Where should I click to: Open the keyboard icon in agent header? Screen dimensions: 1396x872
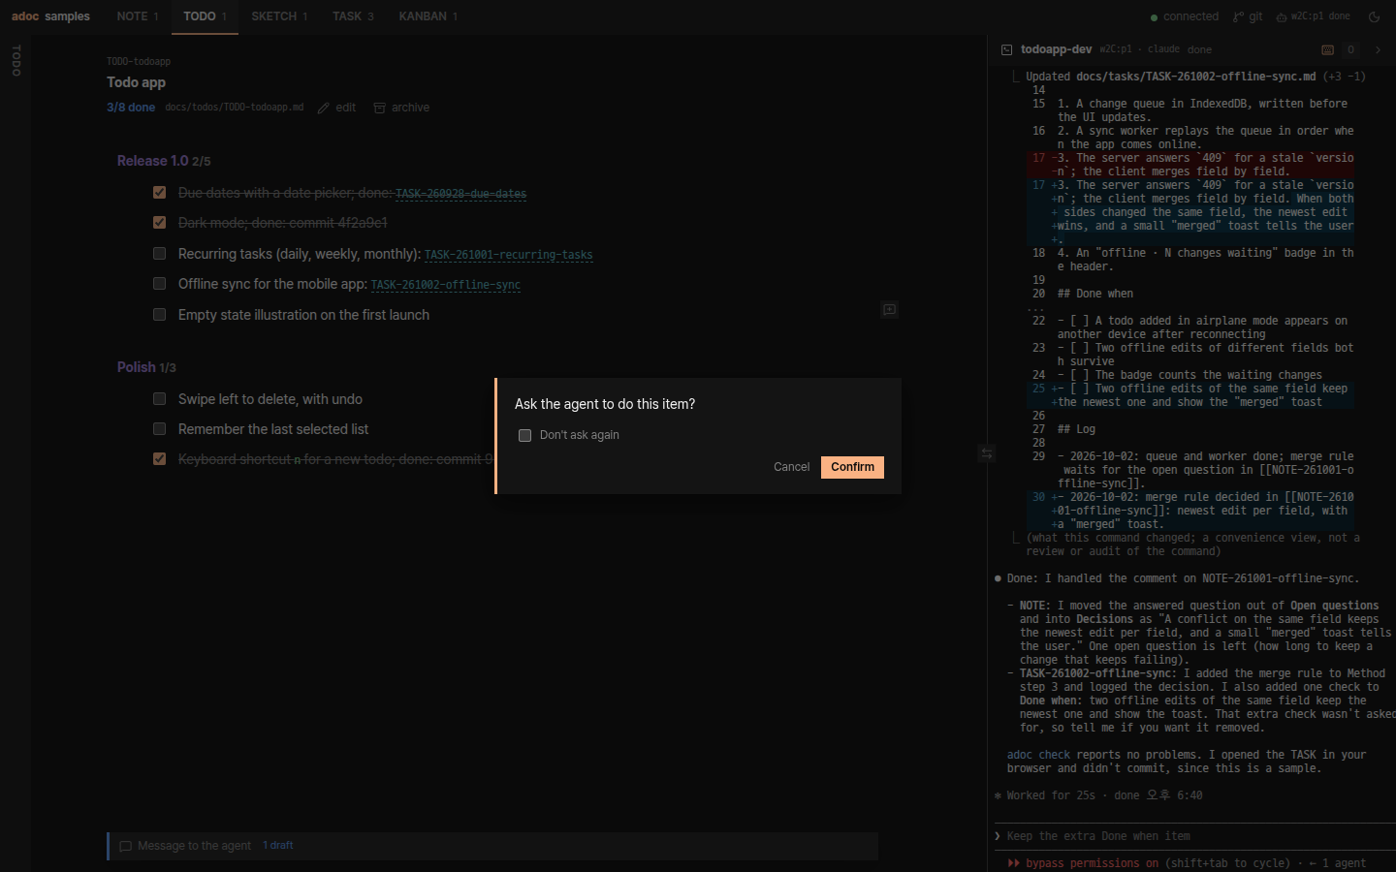pos(1327,49)
